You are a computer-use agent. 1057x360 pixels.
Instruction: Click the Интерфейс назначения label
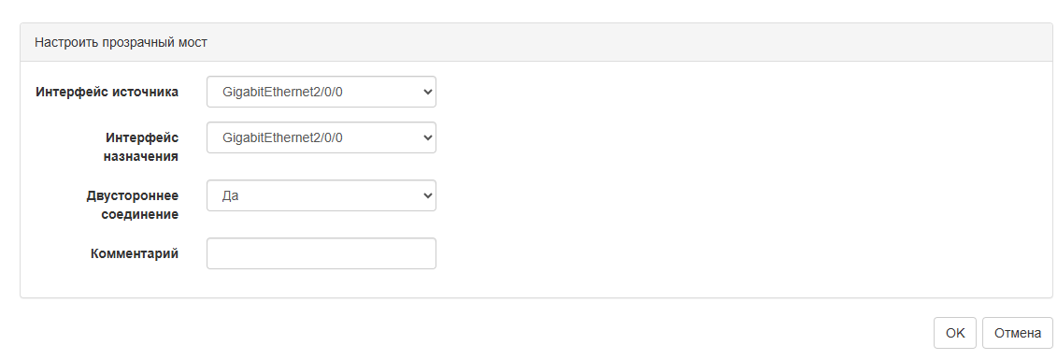tap(141, 147)
